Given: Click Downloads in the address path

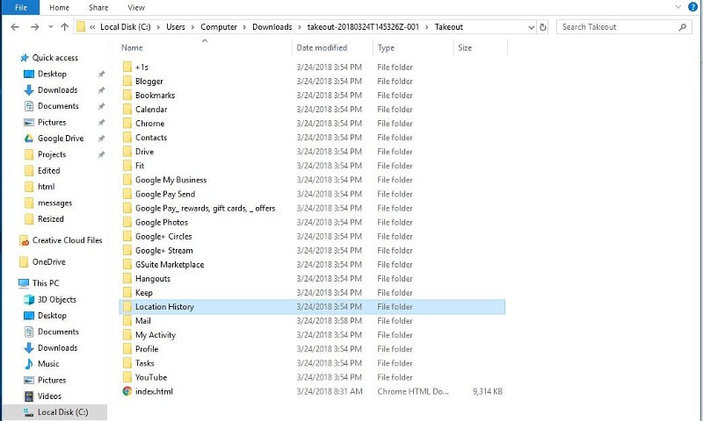Looking at the screenshot, I should click(x=272, y=27).
